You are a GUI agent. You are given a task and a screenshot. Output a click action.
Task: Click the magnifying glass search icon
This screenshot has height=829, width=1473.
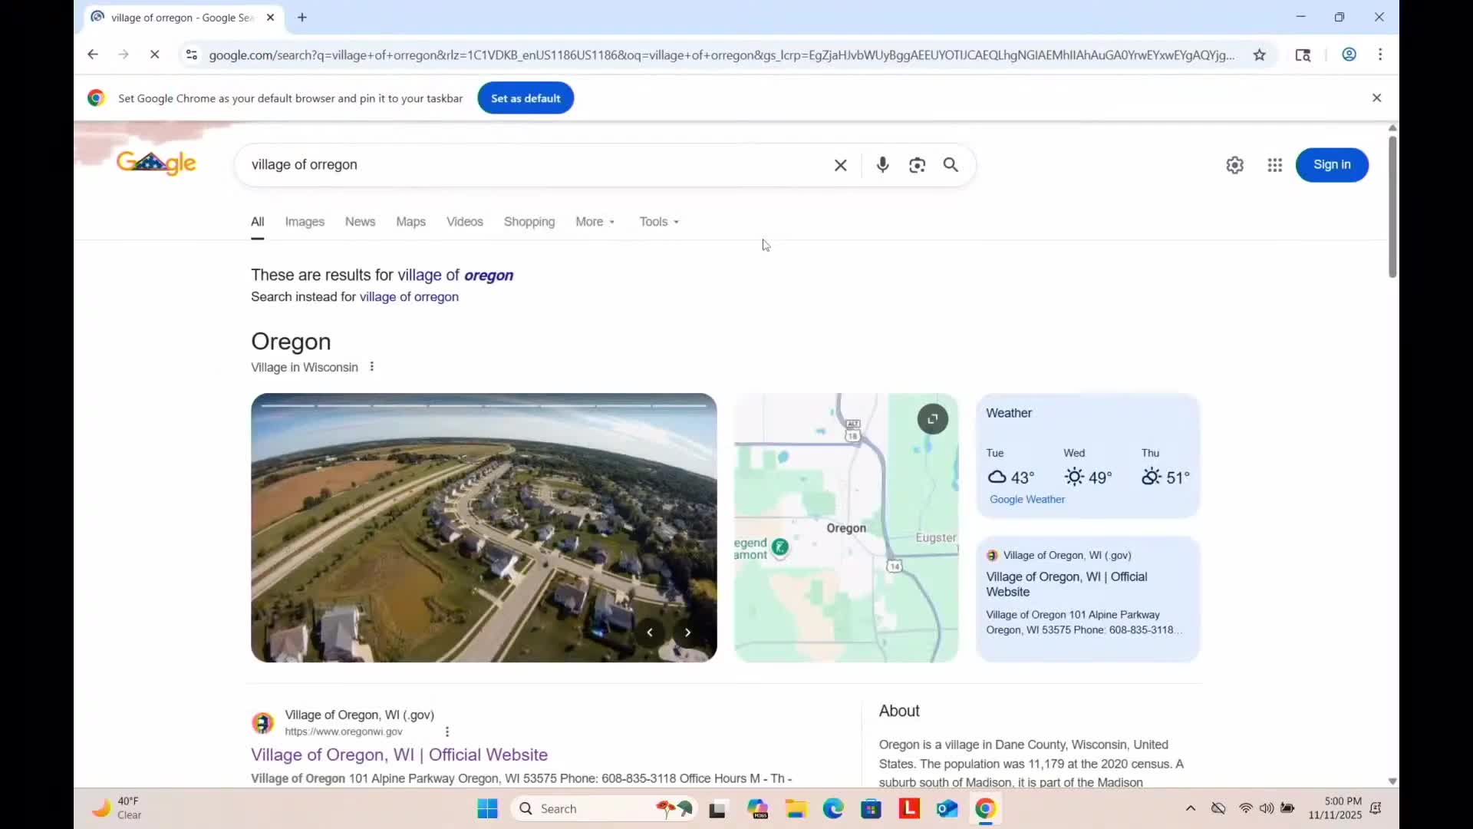[x=951, y=165]
